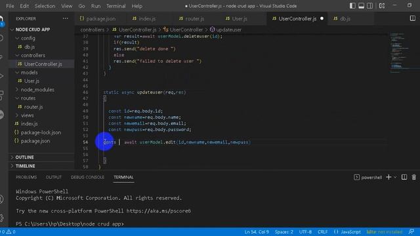Open the Go menu
This screenshot has height=236, width=420.
pyautogui.click(x=81, y=6)
